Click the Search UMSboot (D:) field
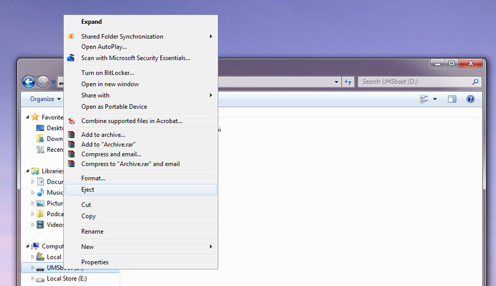Image resolution: width=496 pixels, height=286 pixels. point(415,82)
